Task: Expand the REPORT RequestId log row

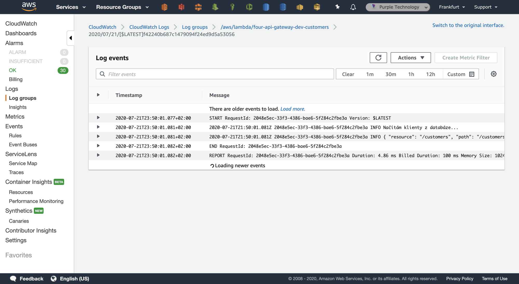Action: point(98,155)
